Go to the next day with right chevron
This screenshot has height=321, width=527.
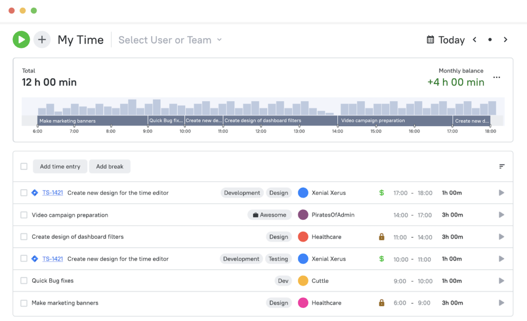[505, 39]
